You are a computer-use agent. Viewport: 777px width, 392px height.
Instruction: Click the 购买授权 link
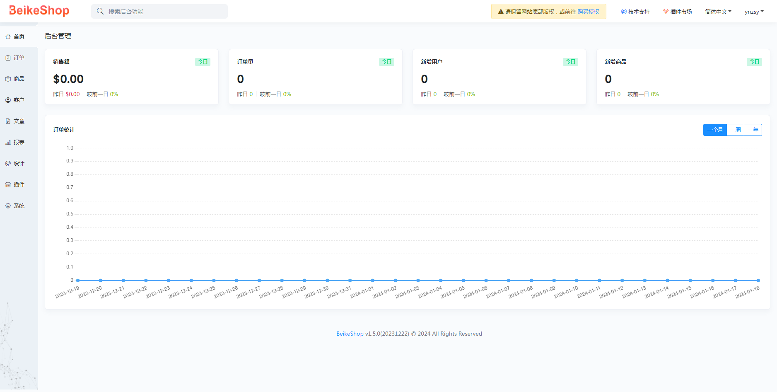coord(588,12)
